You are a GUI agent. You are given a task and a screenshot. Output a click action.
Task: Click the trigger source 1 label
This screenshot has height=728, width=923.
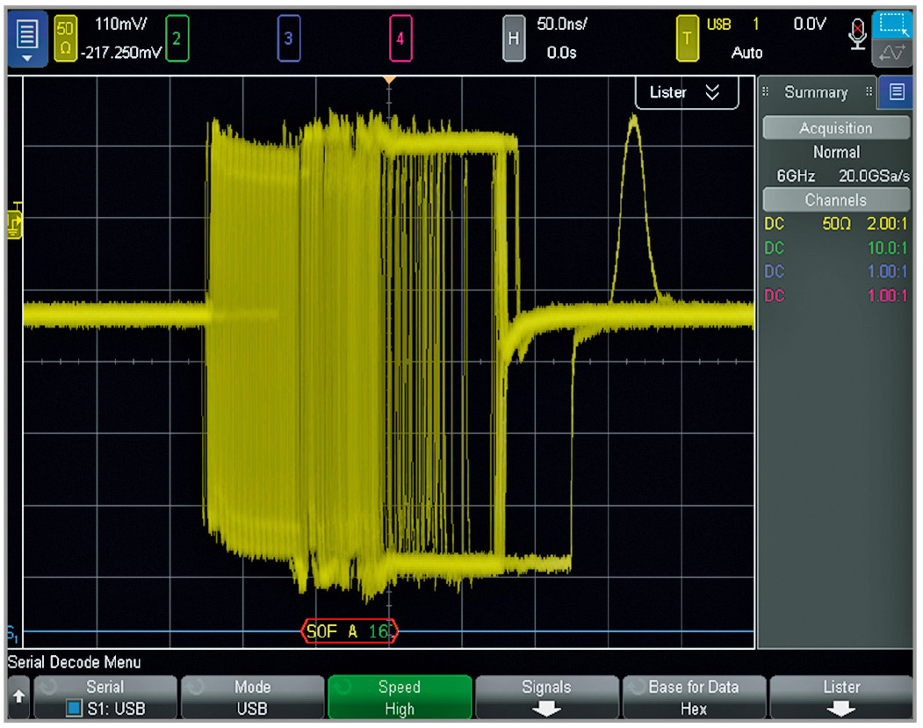(x=756, y=25)
